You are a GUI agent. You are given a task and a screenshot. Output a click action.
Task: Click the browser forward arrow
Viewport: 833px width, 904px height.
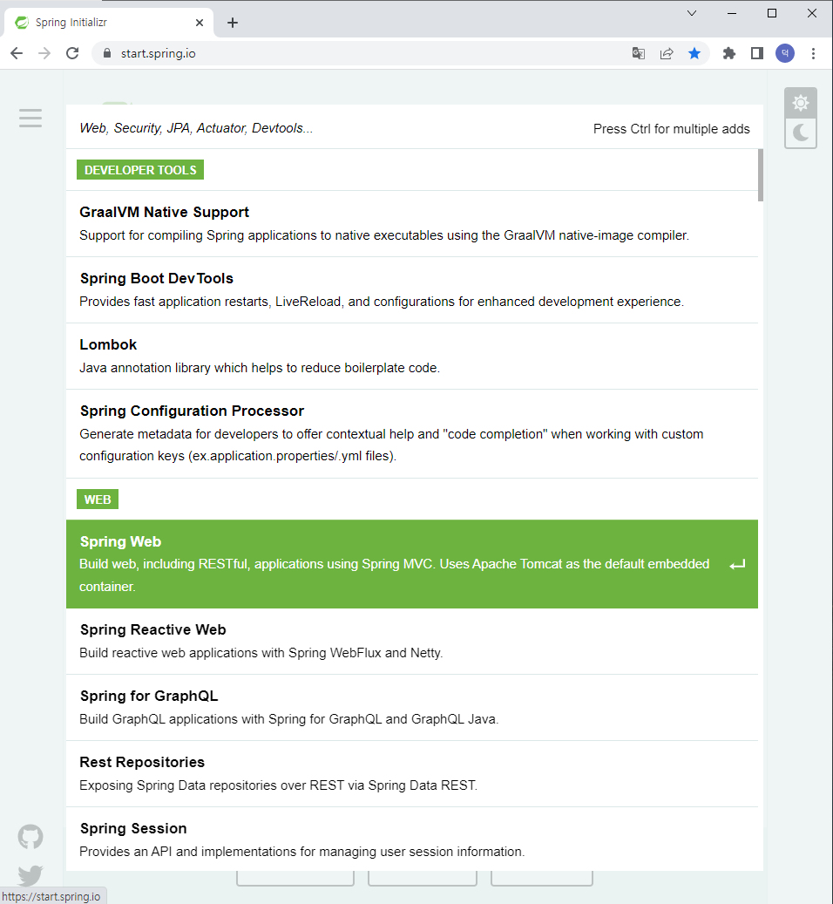(44, 54)
